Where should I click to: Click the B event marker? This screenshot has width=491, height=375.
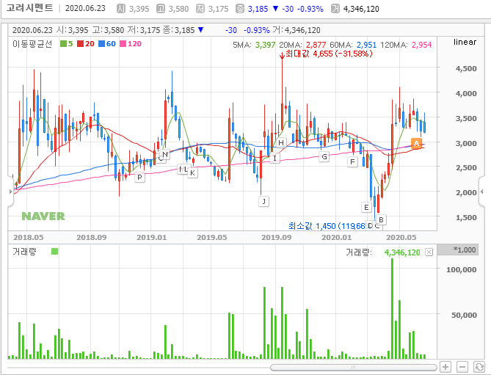[381, 219]
